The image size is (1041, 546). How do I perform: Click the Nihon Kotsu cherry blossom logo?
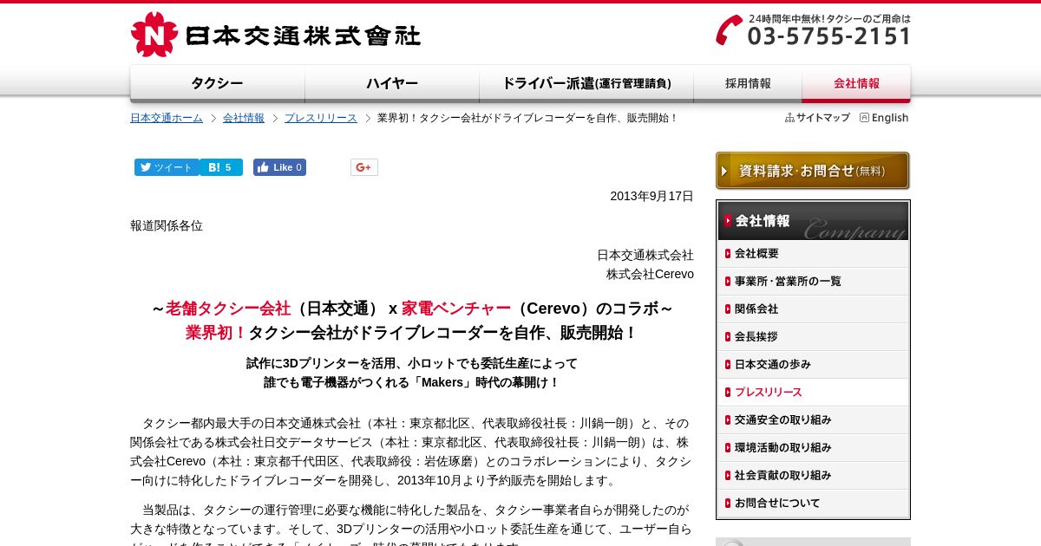(154, 35)
